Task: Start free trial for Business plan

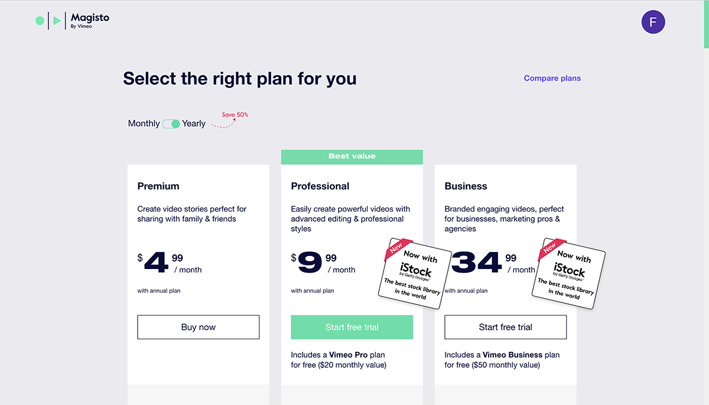Action: (x=505, y=327)
